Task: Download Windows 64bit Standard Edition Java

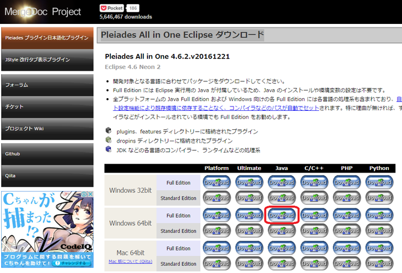Action: [x=282, y=230]
